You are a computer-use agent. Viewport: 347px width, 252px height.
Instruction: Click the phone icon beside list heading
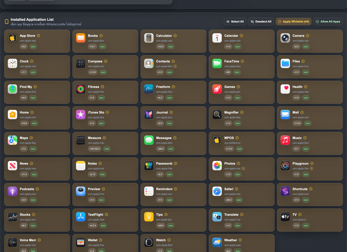[7, 22]
